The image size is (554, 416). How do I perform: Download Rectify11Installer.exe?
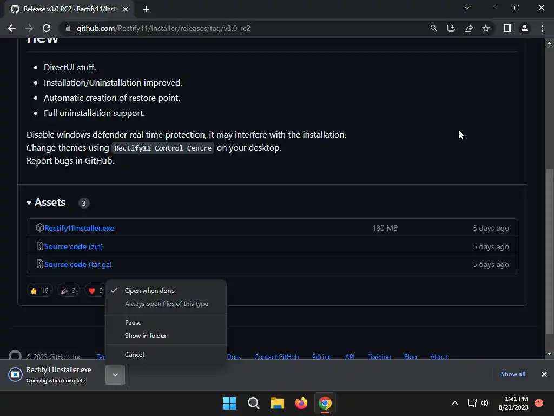coord(79,228)
